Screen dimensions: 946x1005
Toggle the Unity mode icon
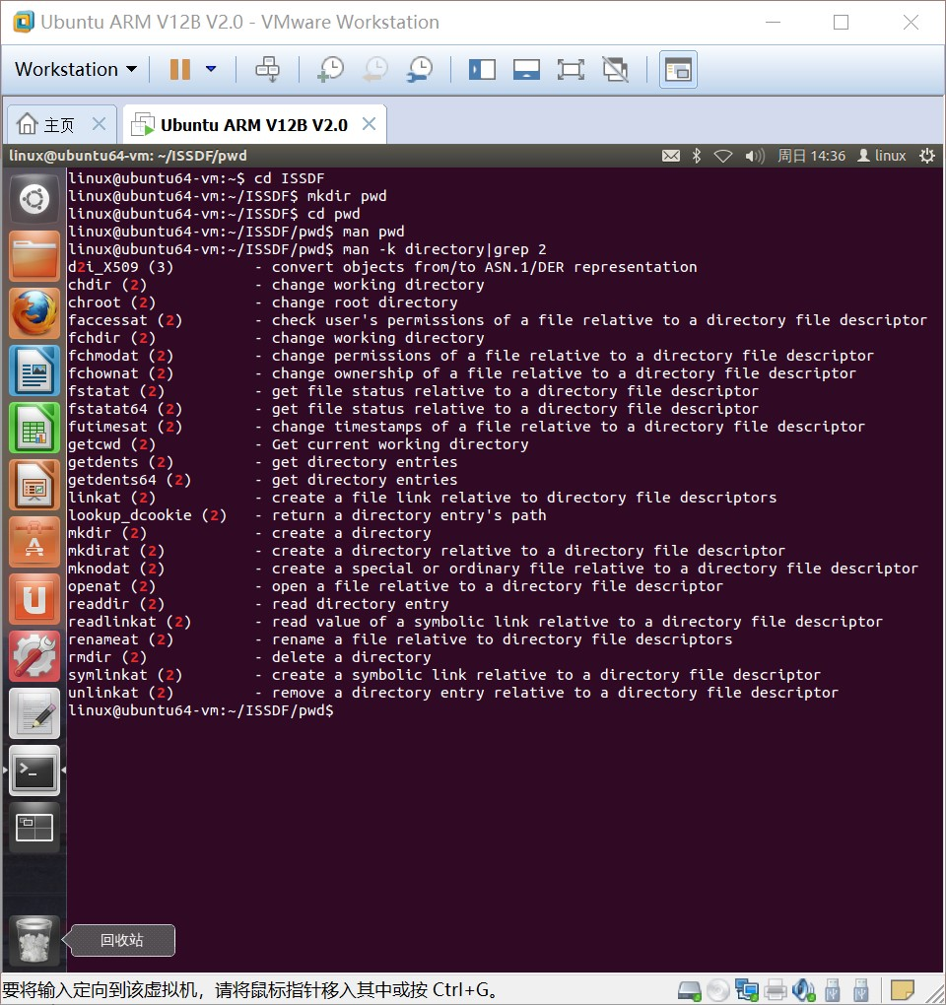coord(615,69)
